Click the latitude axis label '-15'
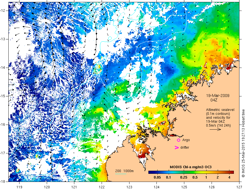Screen dimensions: 245x190 [x=3, y=96]
